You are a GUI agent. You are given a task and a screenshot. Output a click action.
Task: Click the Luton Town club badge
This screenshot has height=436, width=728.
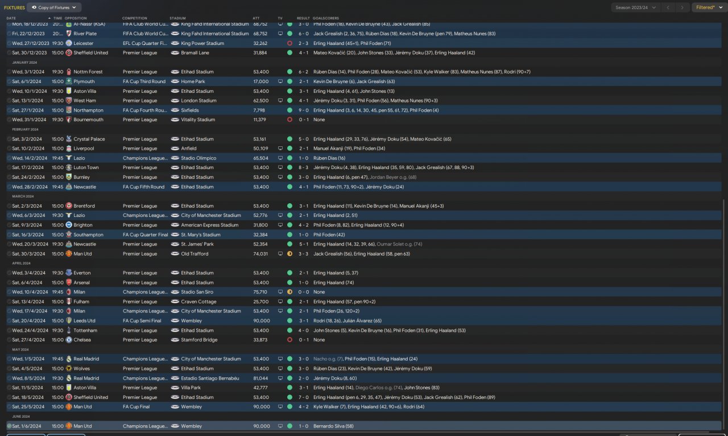tap(69, 167)
